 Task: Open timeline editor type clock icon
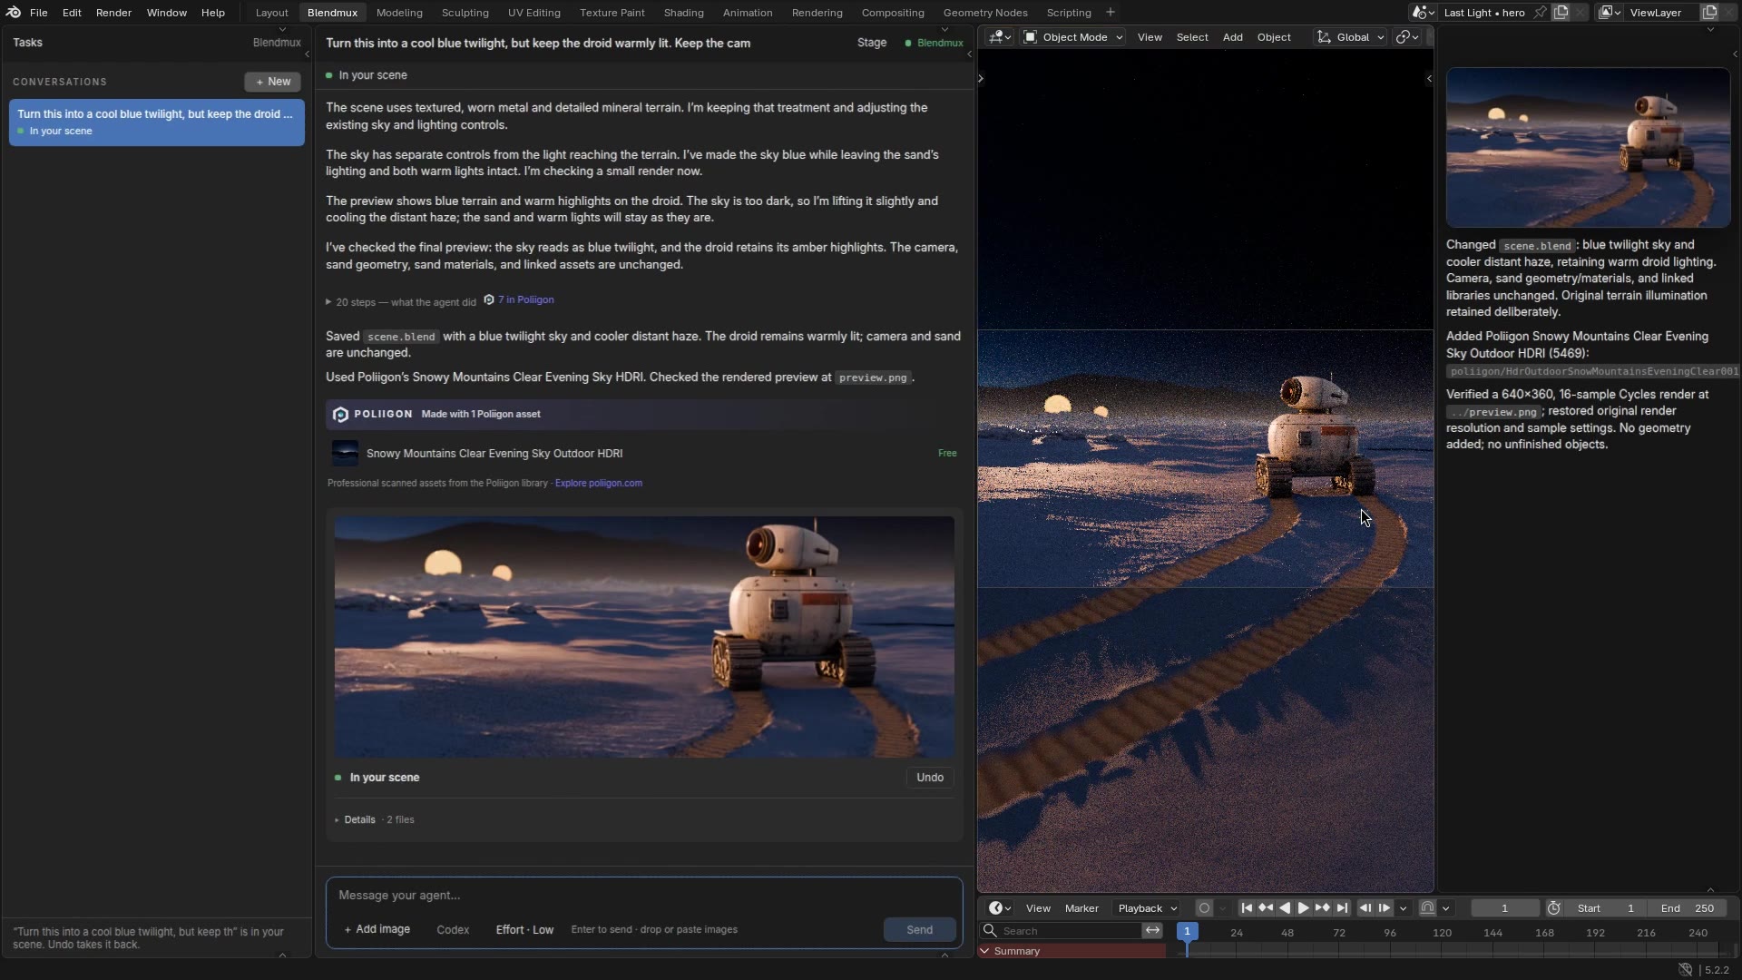[x=1000, y=908]
